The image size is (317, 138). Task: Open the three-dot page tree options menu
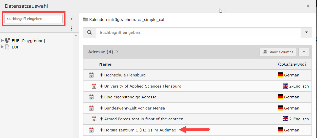click(72, 29)
